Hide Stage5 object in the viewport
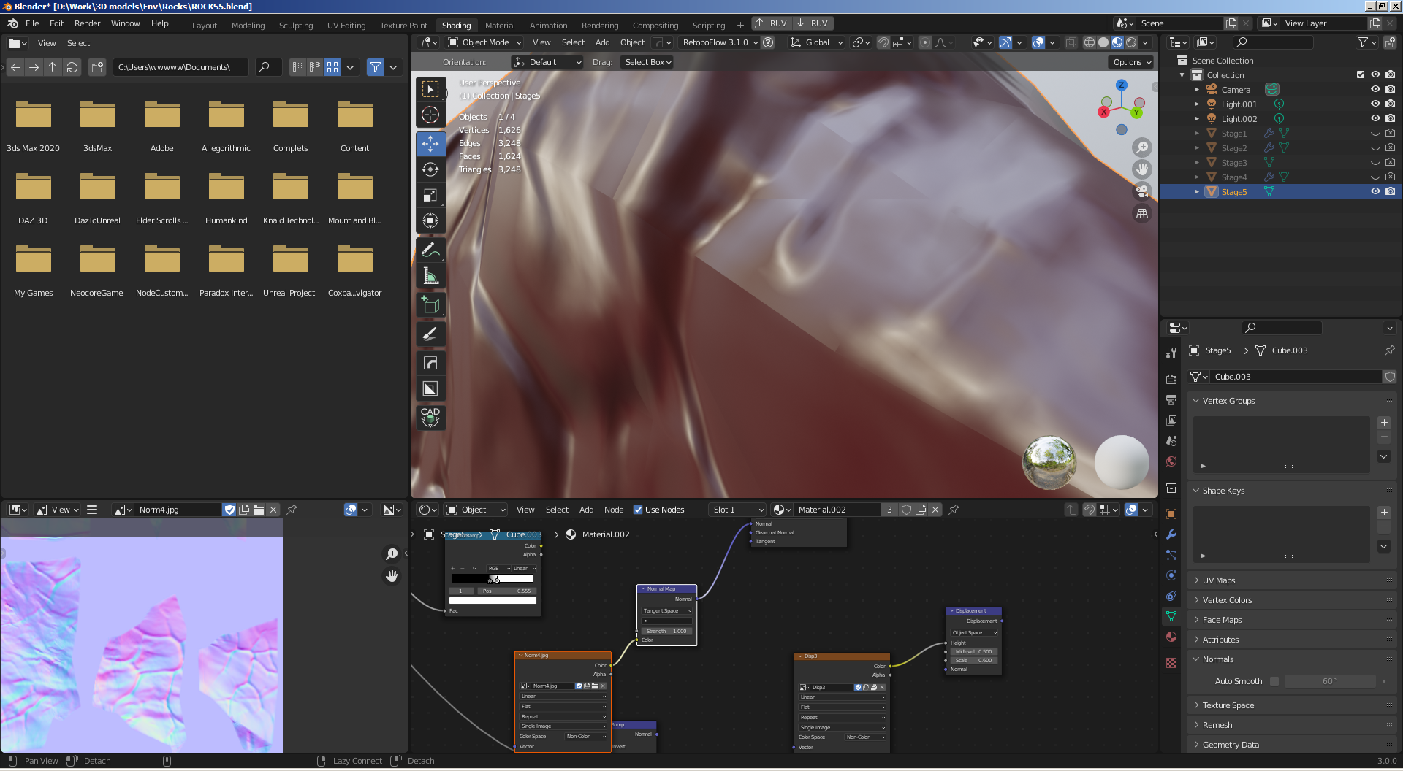The width and height of the screenshot is (1403, 771). (1375, 191)
